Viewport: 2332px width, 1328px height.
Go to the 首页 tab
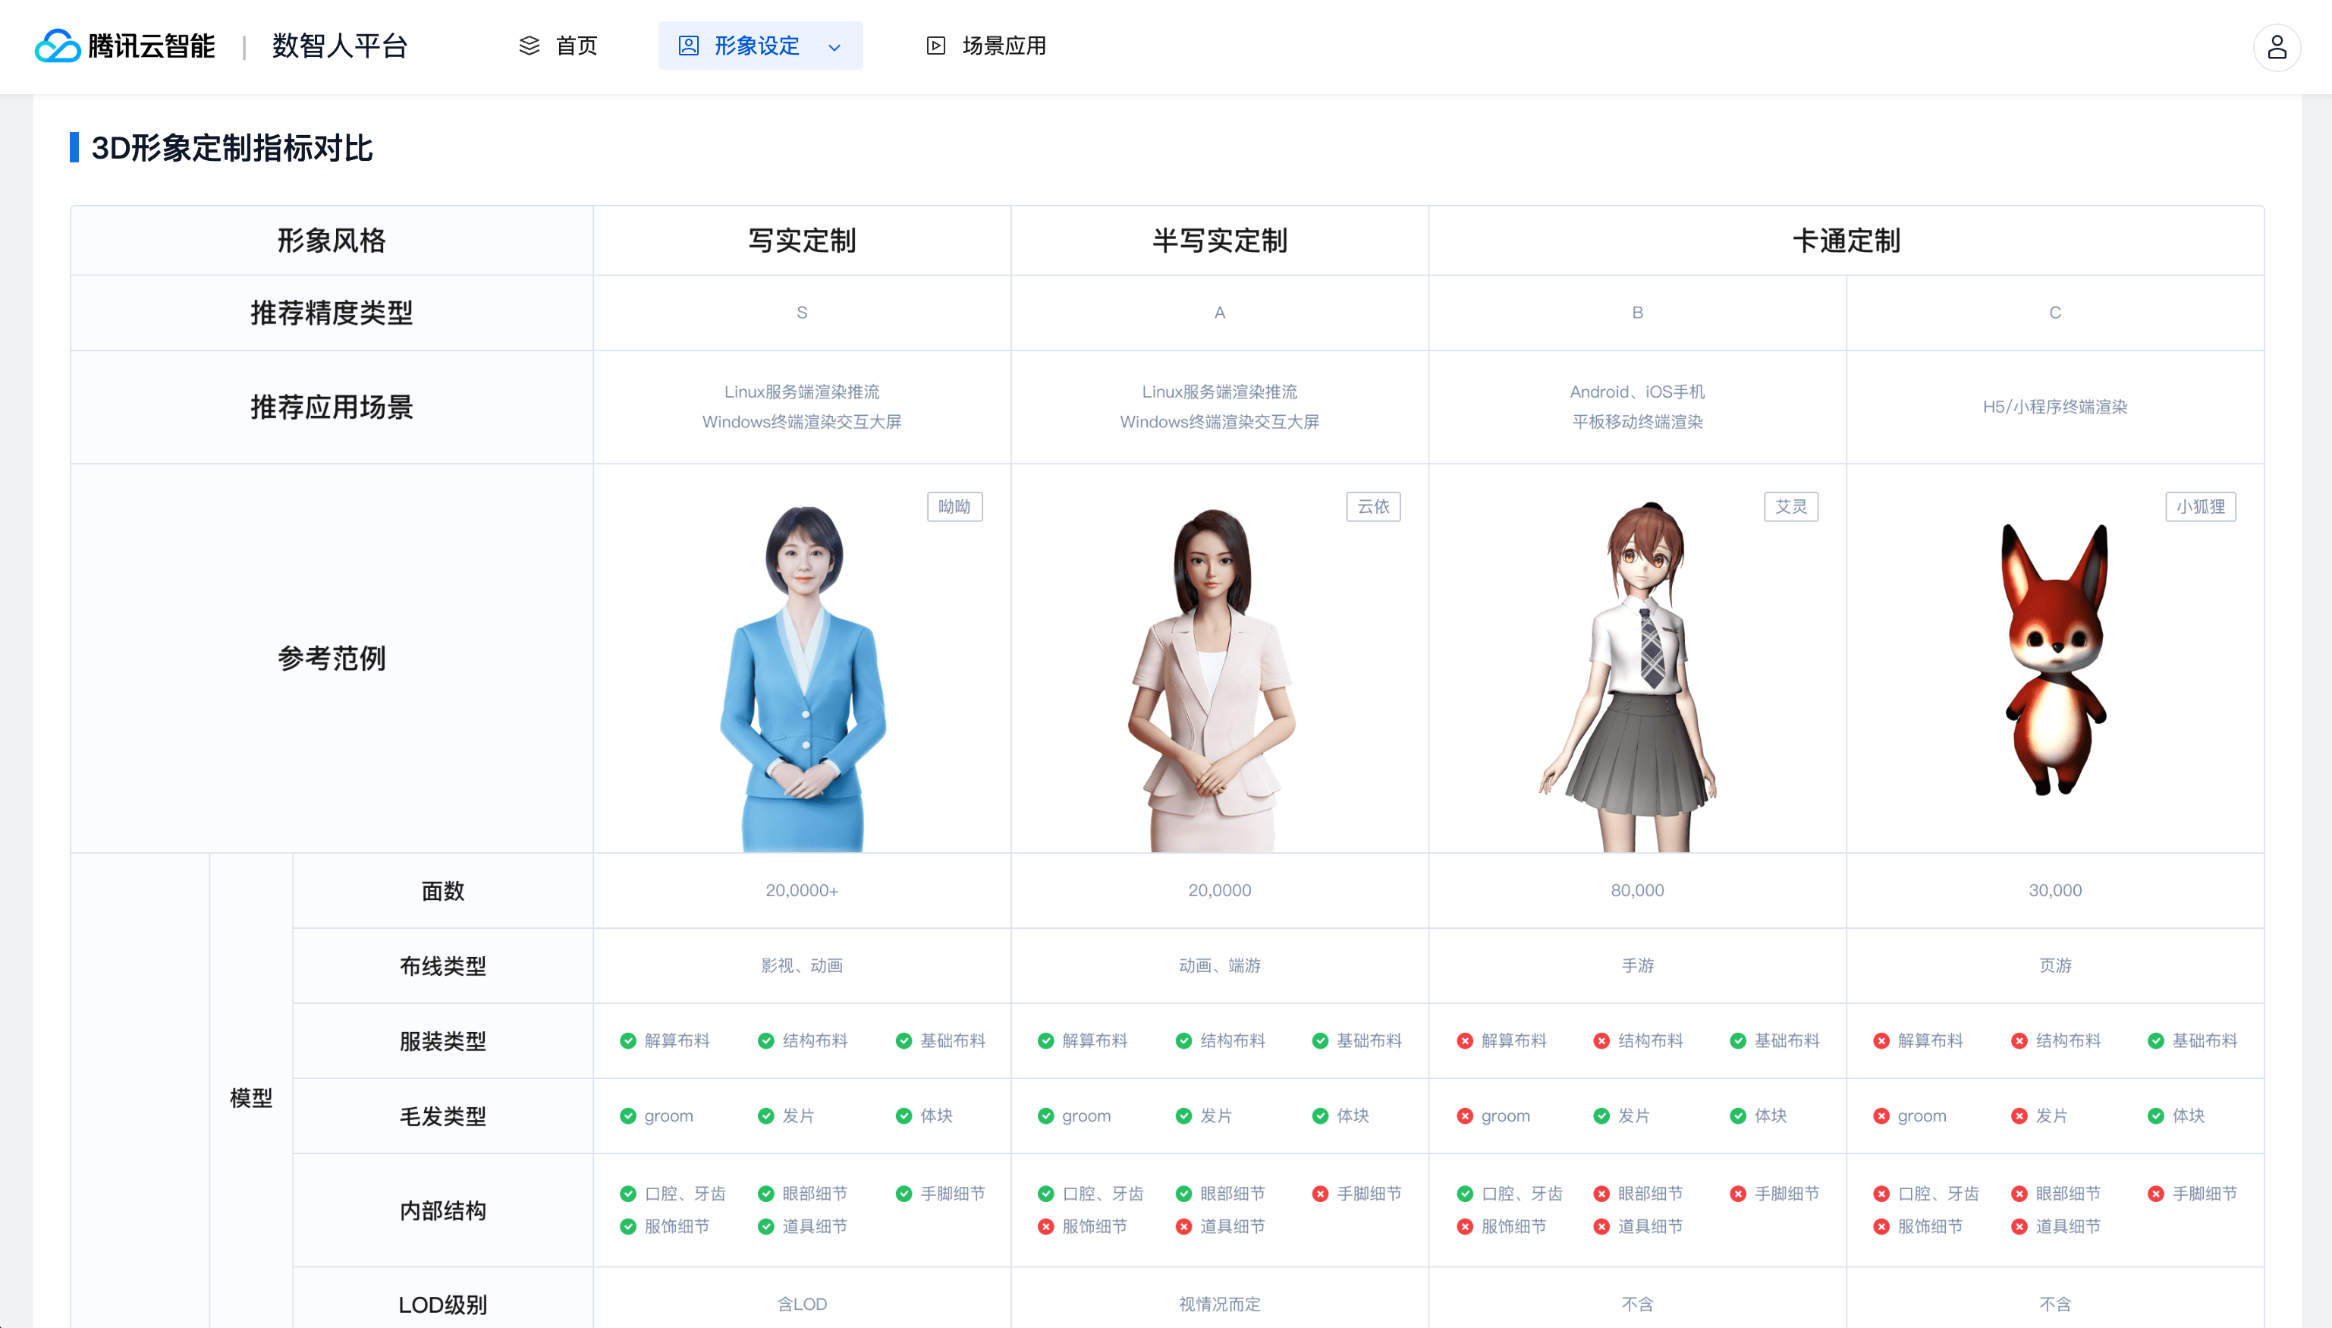coord(576,46)
